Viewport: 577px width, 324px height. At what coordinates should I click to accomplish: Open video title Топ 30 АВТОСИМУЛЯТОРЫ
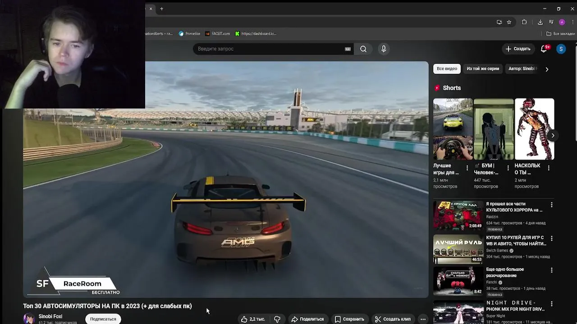click(x=107, y=306)
